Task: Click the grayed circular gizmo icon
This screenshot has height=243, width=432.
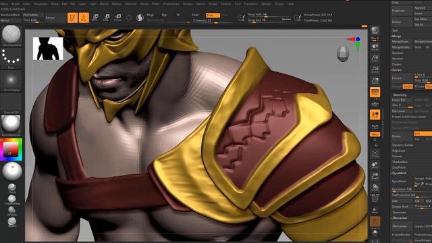Action: [x=129, y=18]
